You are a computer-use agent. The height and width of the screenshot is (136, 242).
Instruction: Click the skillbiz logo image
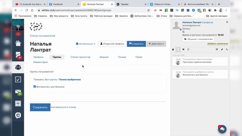36,26
